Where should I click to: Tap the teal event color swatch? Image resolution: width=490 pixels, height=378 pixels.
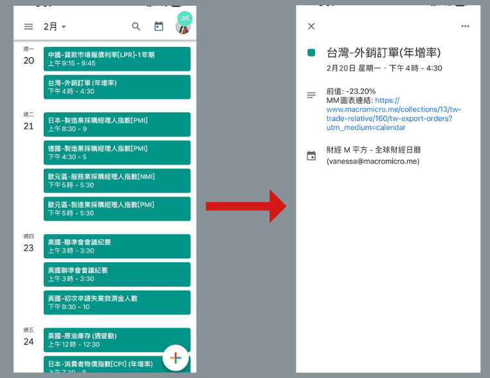pyautogui.click(x=311, y=53)
